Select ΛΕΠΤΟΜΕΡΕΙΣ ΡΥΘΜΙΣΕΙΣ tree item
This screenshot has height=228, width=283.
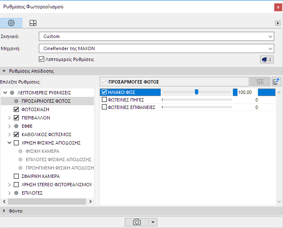point(44,93)
